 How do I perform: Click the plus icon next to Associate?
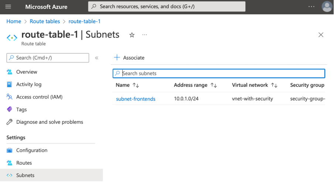coord(117,57)
